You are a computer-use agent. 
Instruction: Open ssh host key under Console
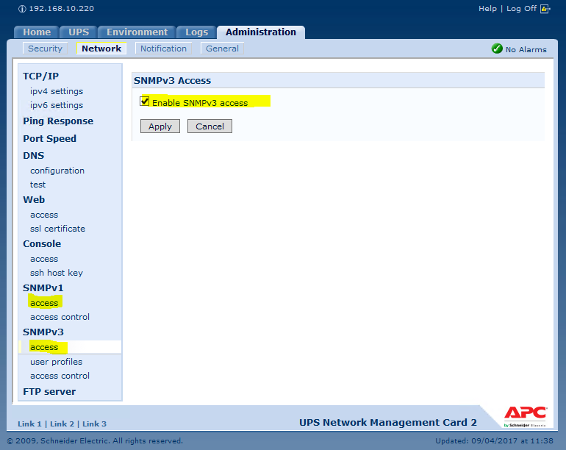tap(57, 273)
